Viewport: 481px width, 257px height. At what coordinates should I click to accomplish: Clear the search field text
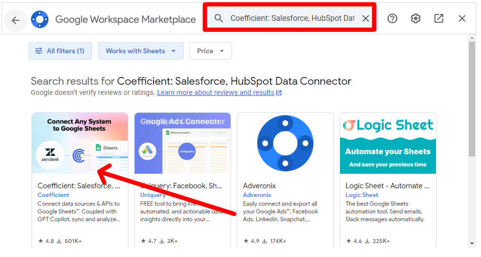[x=366, y=18]
